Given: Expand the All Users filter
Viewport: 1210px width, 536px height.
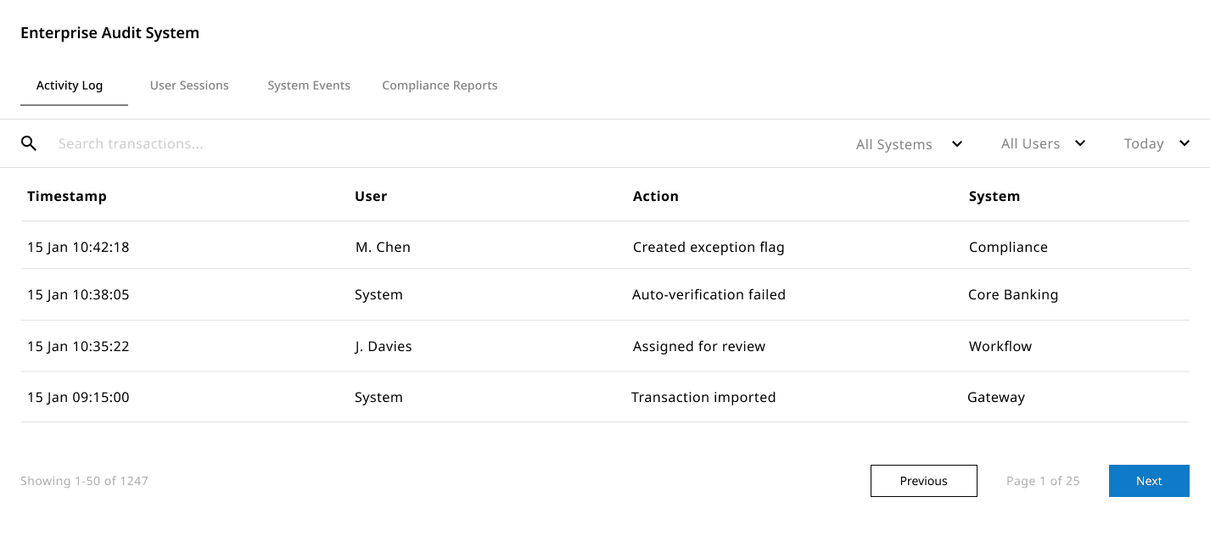Looking at the screenshot, I should (x=1043, y=143).
